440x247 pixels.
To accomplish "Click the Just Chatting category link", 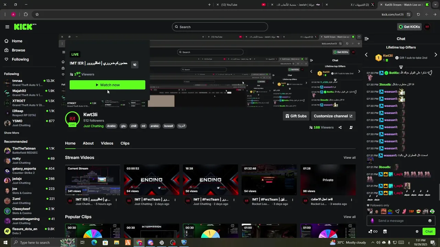I will (93, 126).
